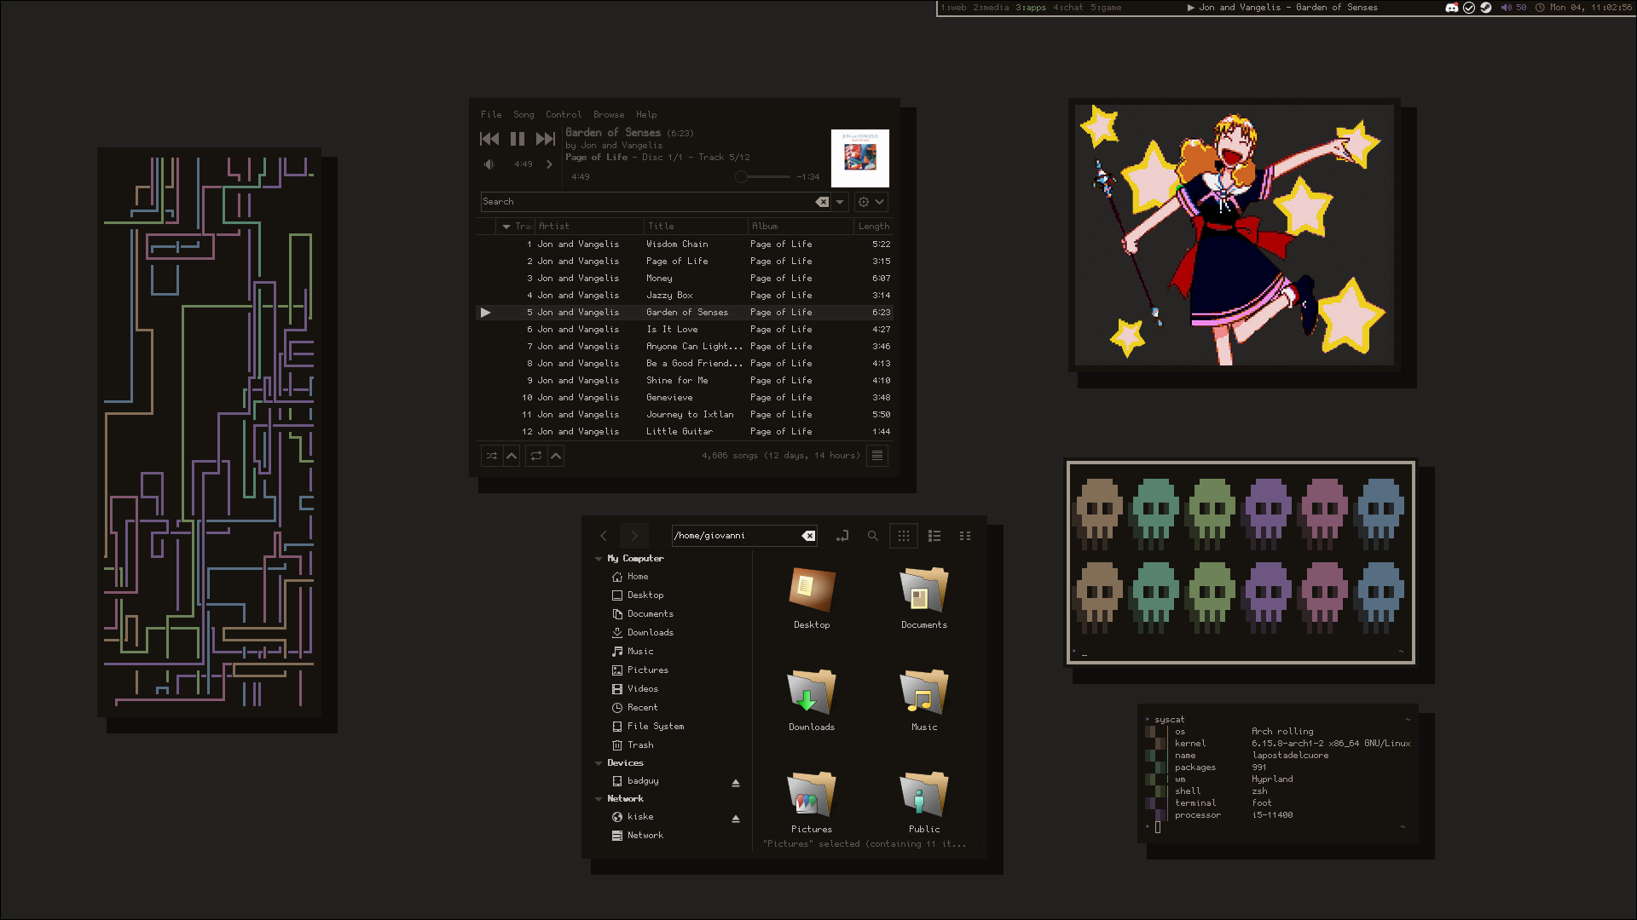Open the Control menu
The width and height of the screenshot is (1637, 920).
564,114
